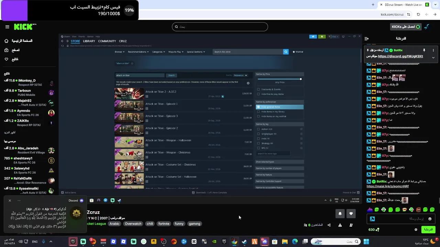Switch to Steam STORE tab
The height and width of the screenshot is (247, 440).
(75, 41)
